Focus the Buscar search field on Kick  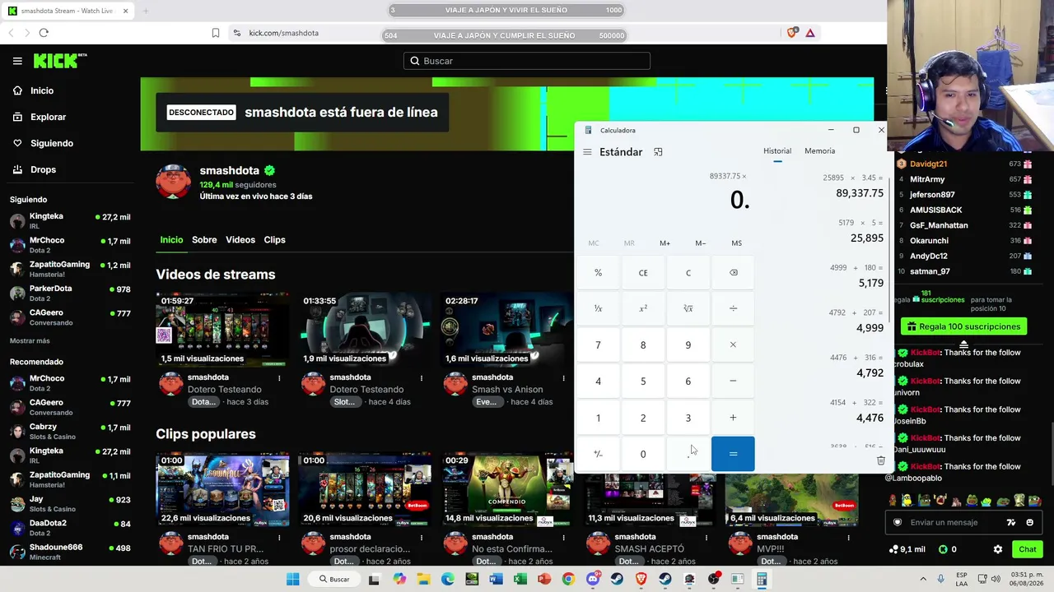pos(527,61)
